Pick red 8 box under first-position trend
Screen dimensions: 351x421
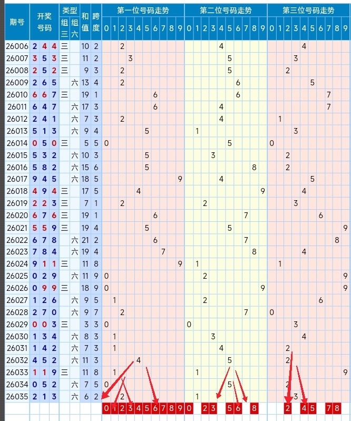[171, 408]
